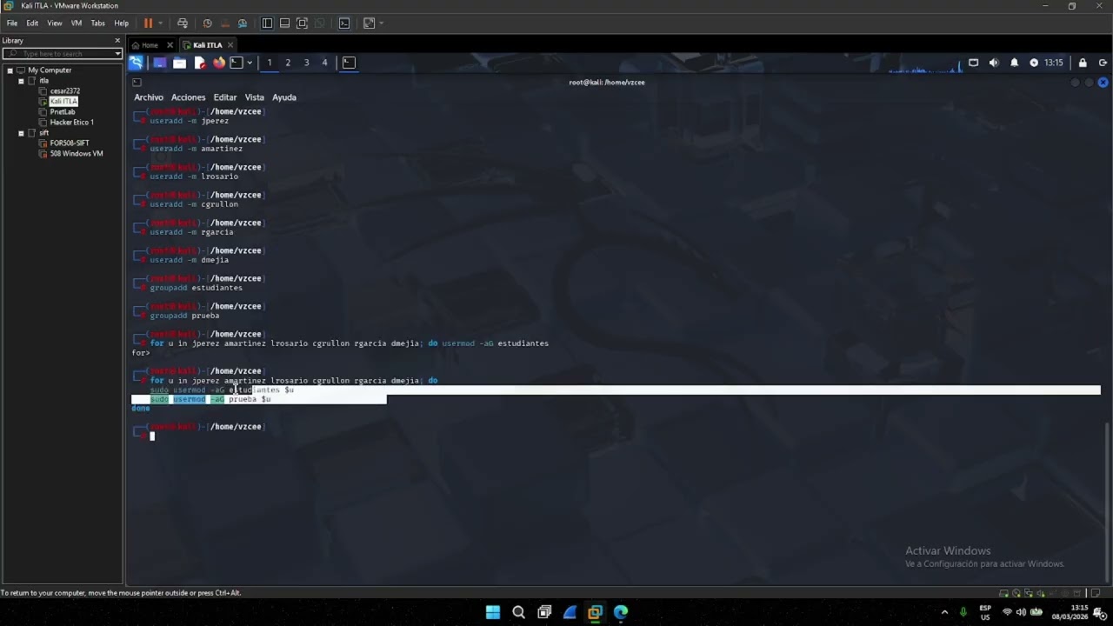
Task: Collapse the My Computer tree node
Action: 10,70
